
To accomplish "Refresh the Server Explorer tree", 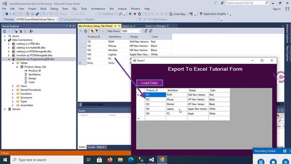I will (5, 31).
